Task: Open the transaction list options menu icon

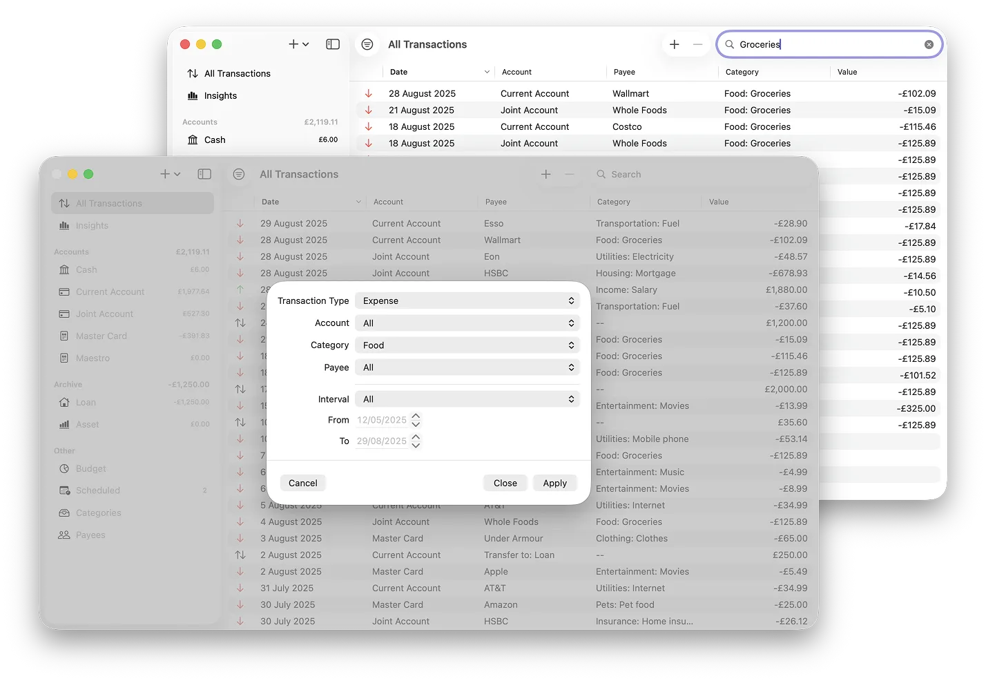Action: (x=239, y=174)
